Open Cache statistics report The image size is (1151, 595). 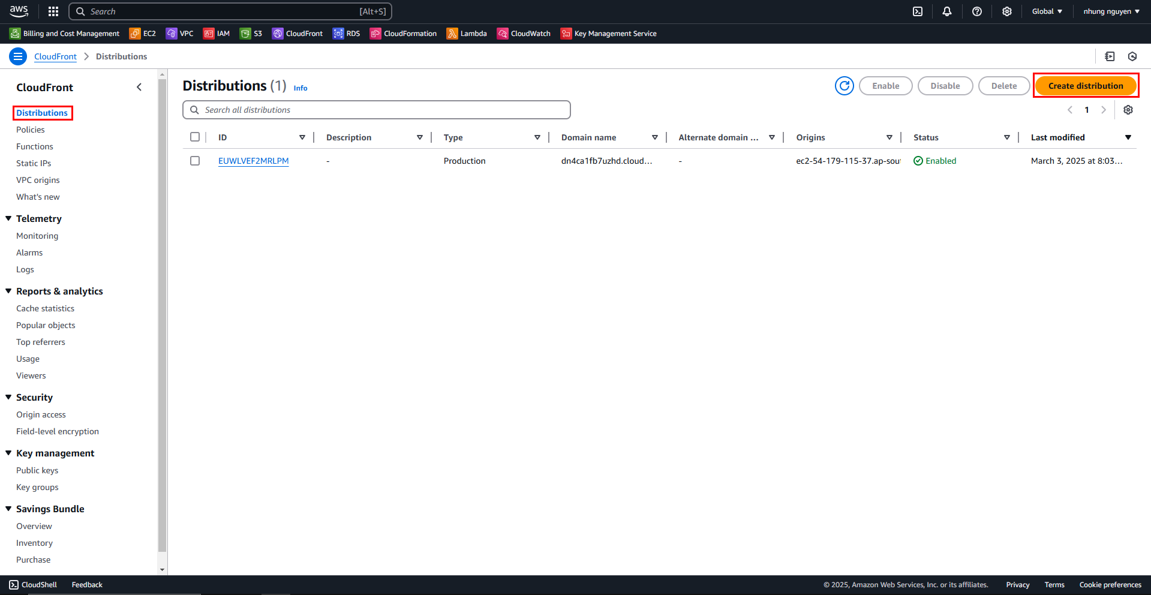[x=45, y=308]
